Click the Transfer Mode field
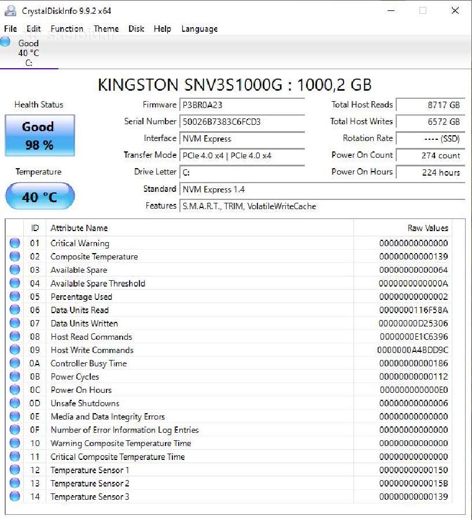The image size is (472, 520). point(242,155)
